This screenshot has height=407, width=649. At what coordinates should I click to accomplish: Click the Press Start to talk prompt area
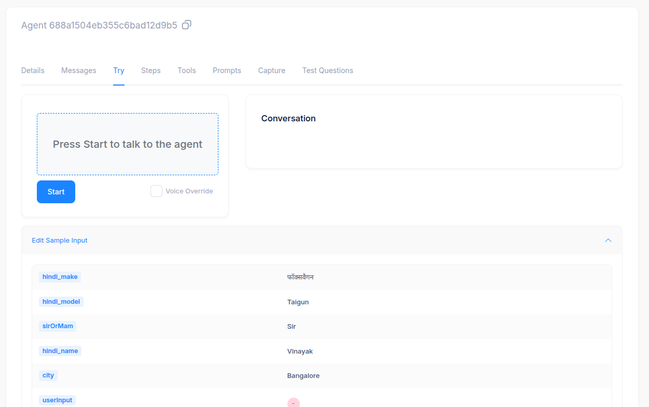coord(128,144)
